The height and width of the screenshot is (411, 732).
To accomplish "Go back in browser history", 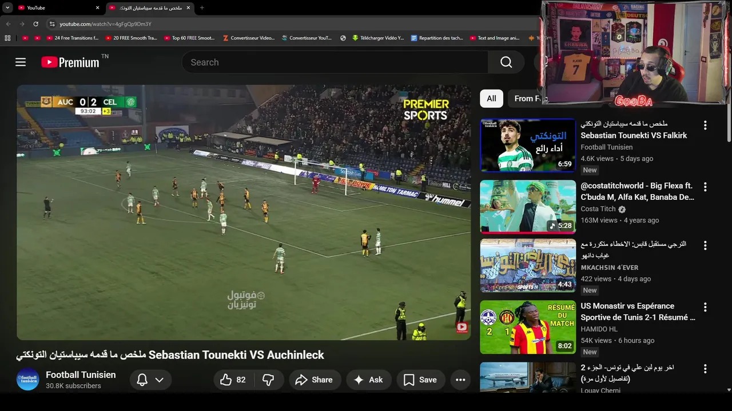I will tap(8, 24).
